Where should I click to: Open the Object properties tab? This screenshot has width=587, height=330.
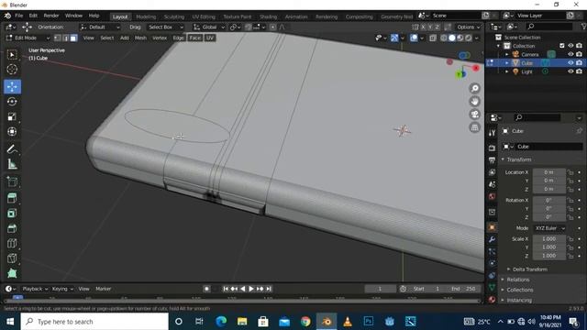[x=492, y=227]
